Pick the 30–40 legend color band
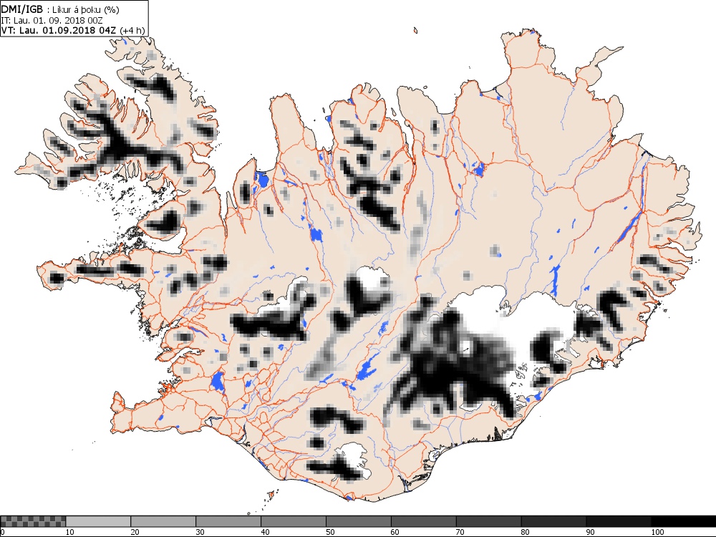The width and height of the screenshot is (716, 537). point(228,521)
